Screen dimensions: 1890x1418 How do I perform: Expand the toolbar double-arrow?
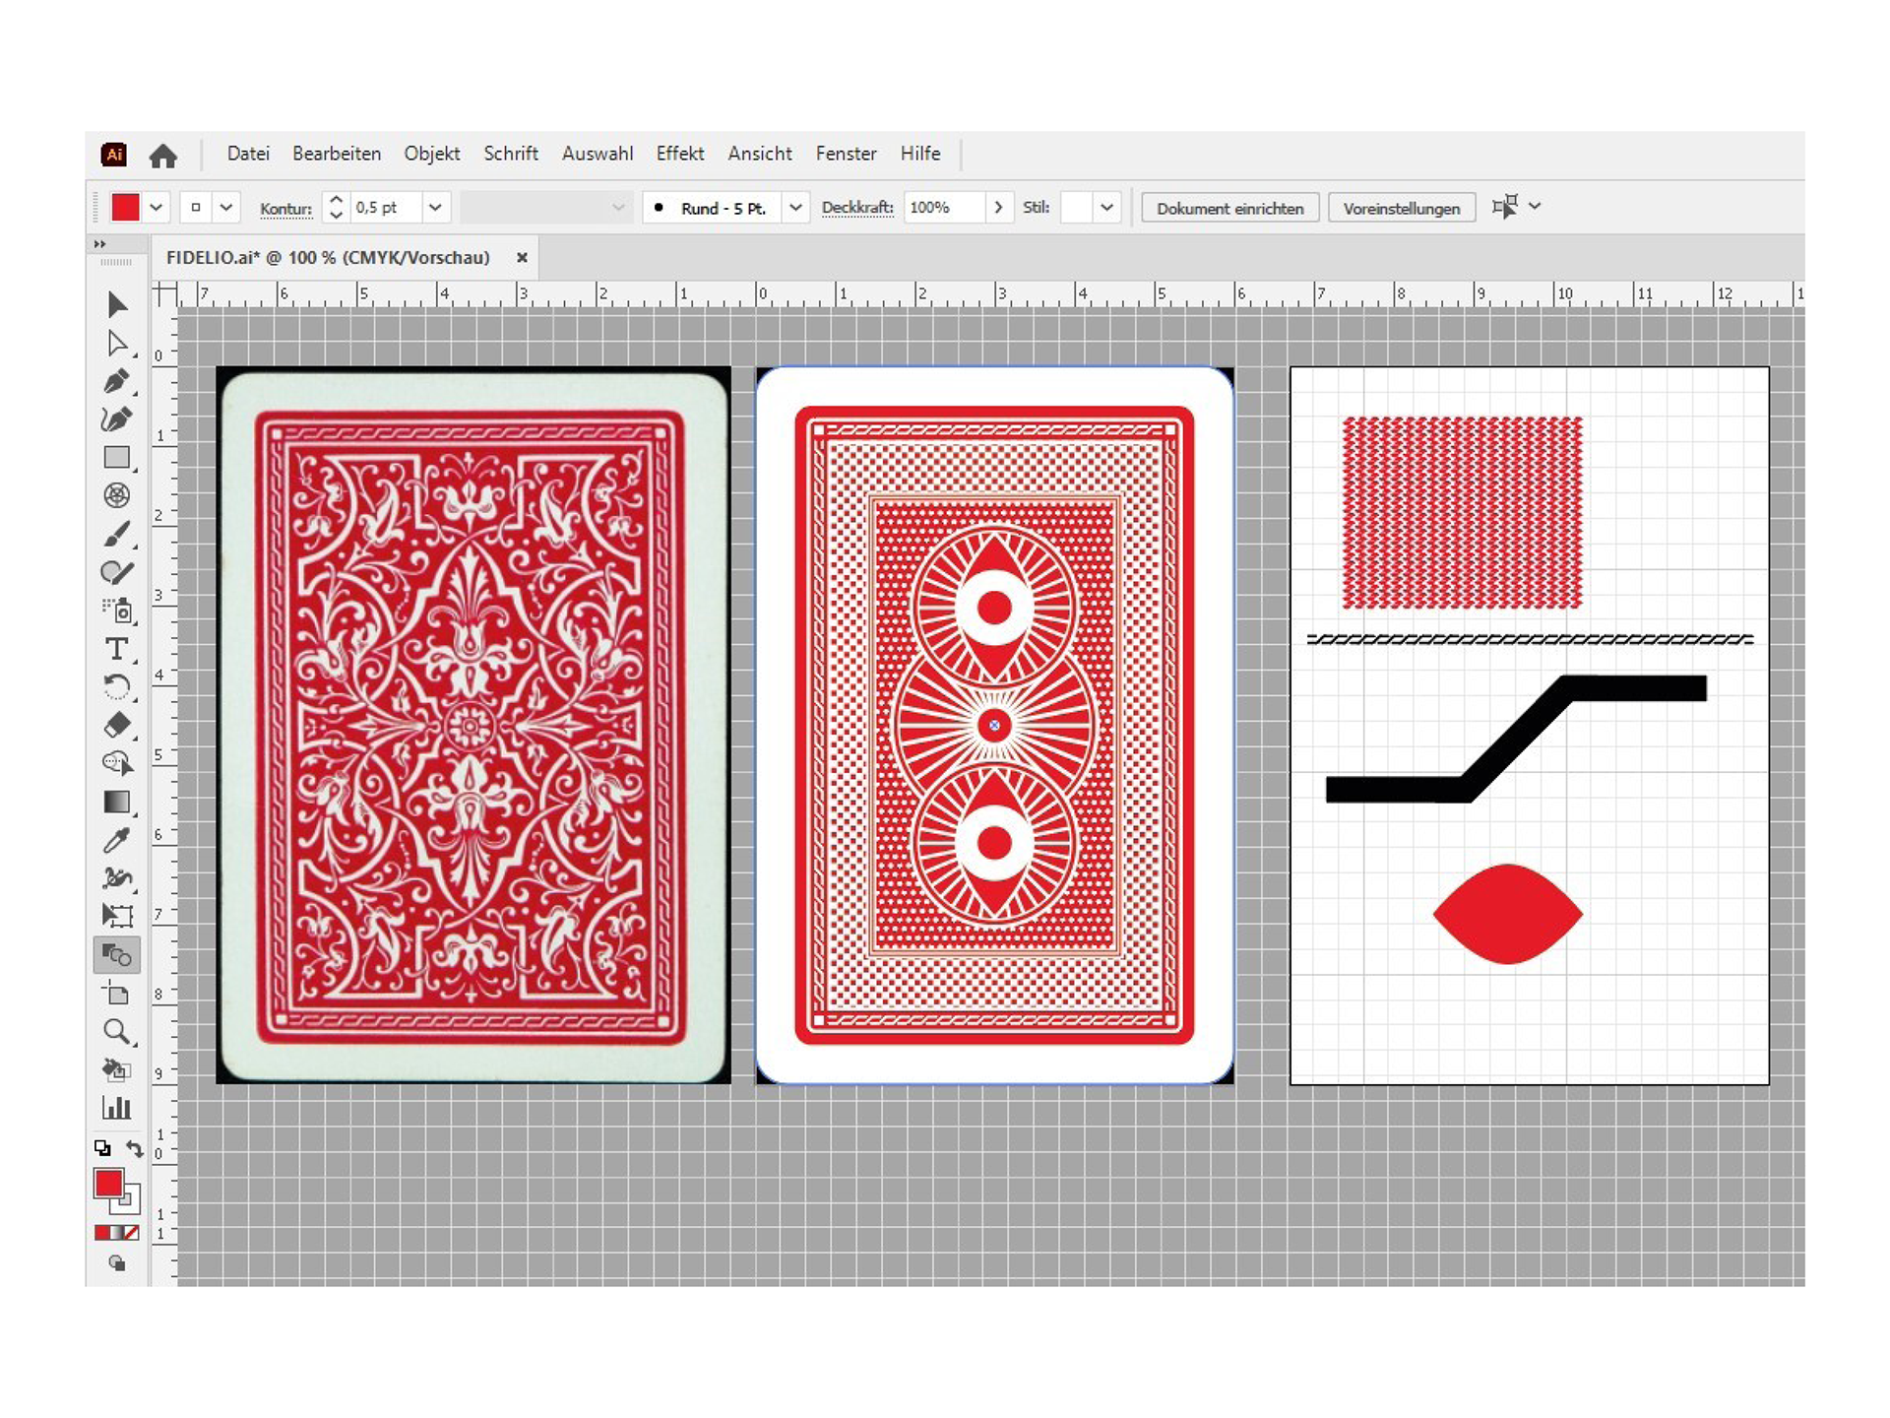coord(99,244)
